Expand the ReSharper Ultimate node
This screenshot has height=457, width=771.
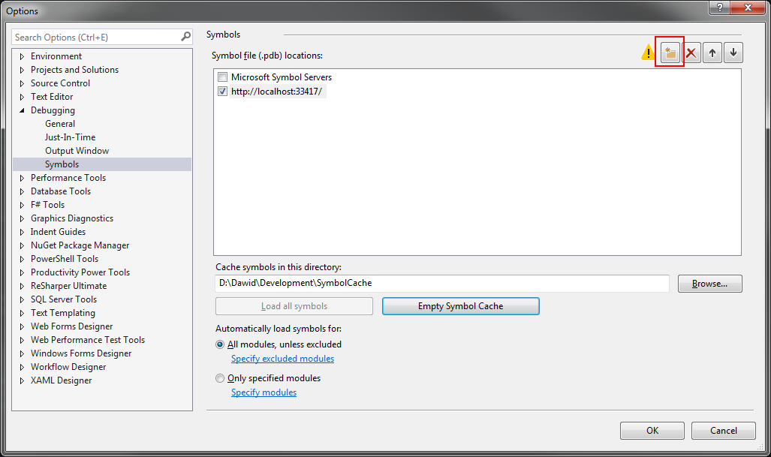click(x=22, y=286)
